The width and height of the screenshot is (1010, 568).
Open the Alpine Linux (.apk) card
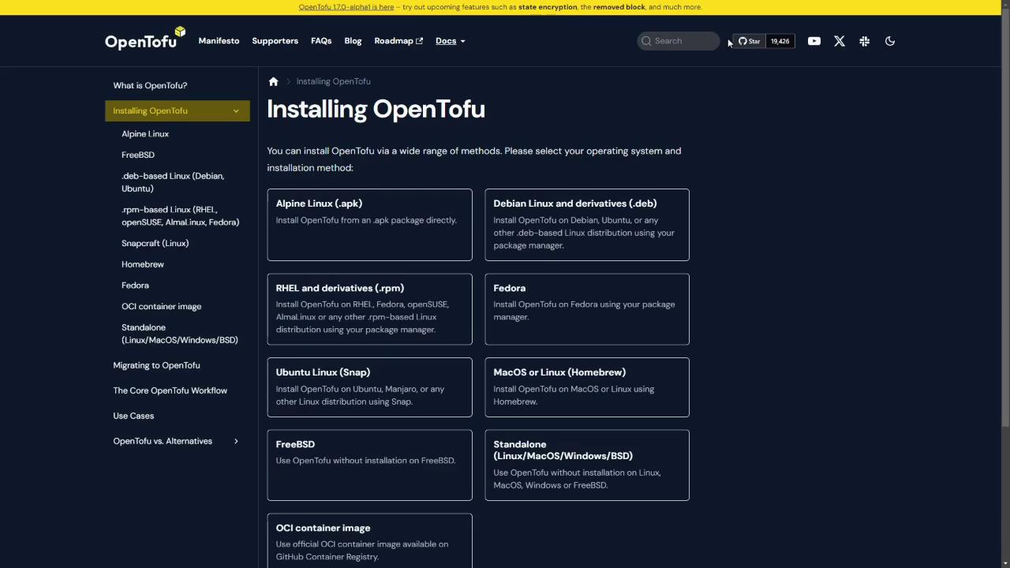369,225
